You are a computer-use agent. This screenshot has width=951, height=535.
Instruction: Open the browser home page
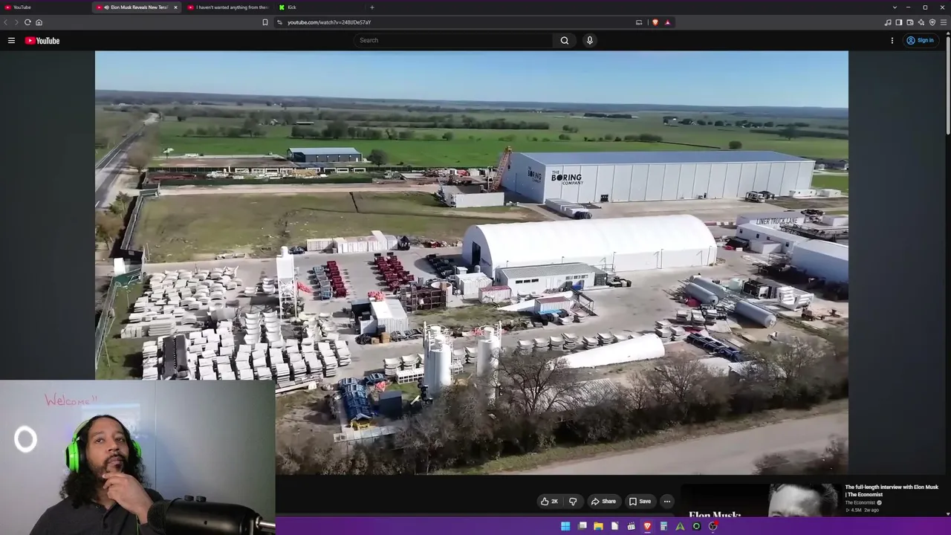39,22
